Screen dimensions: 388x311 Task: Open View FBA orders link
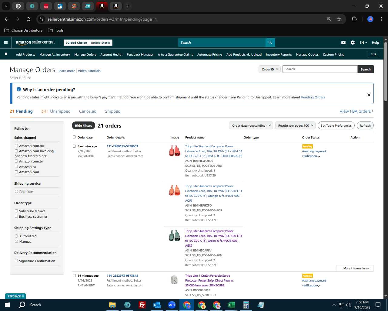[x=356, y=111]
